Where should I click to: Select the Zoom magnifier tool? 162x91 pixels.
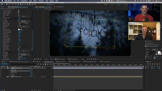pyautogui.click(x=9, y=4)
